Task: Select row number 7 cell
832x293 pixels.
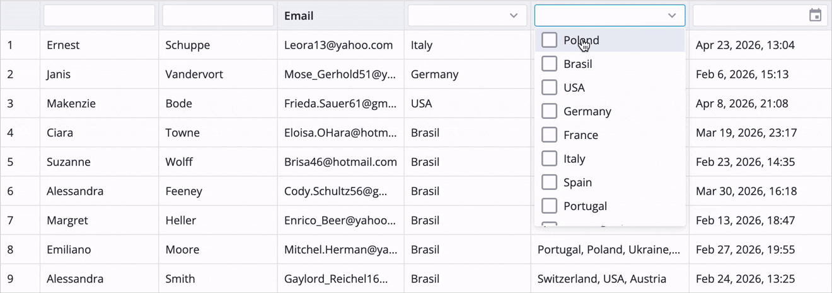Action: coord(20,221)
